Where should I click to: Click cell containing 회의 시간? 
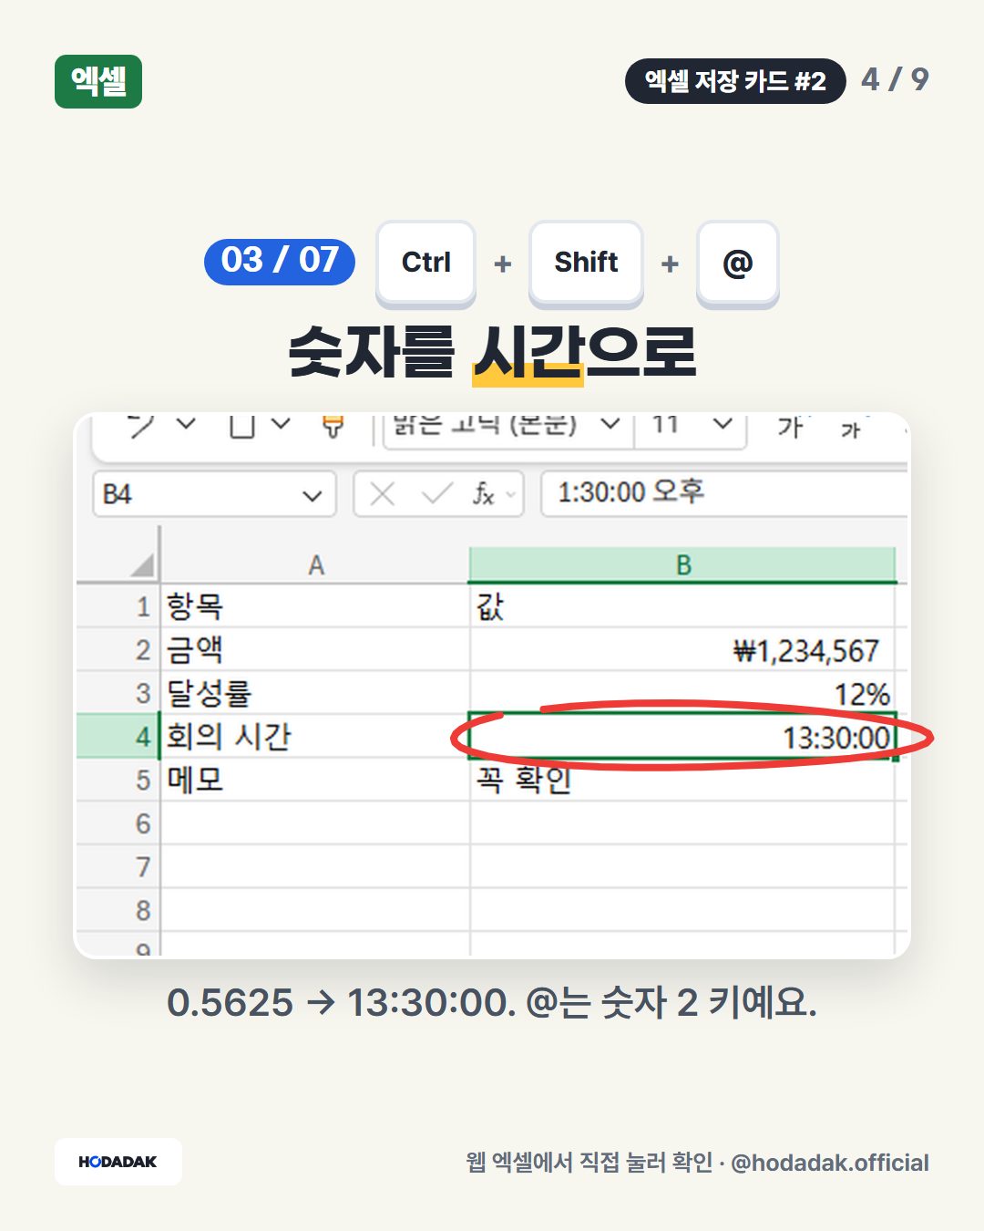click(315, 737)
